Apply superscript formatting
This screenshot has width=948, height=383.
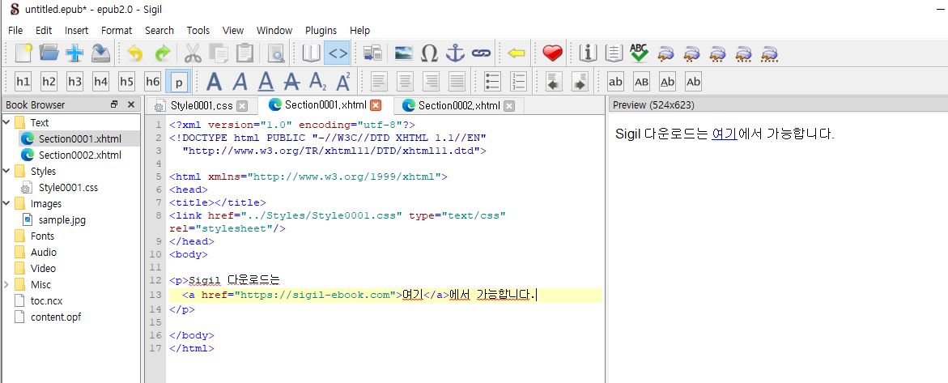click(343, 82)
